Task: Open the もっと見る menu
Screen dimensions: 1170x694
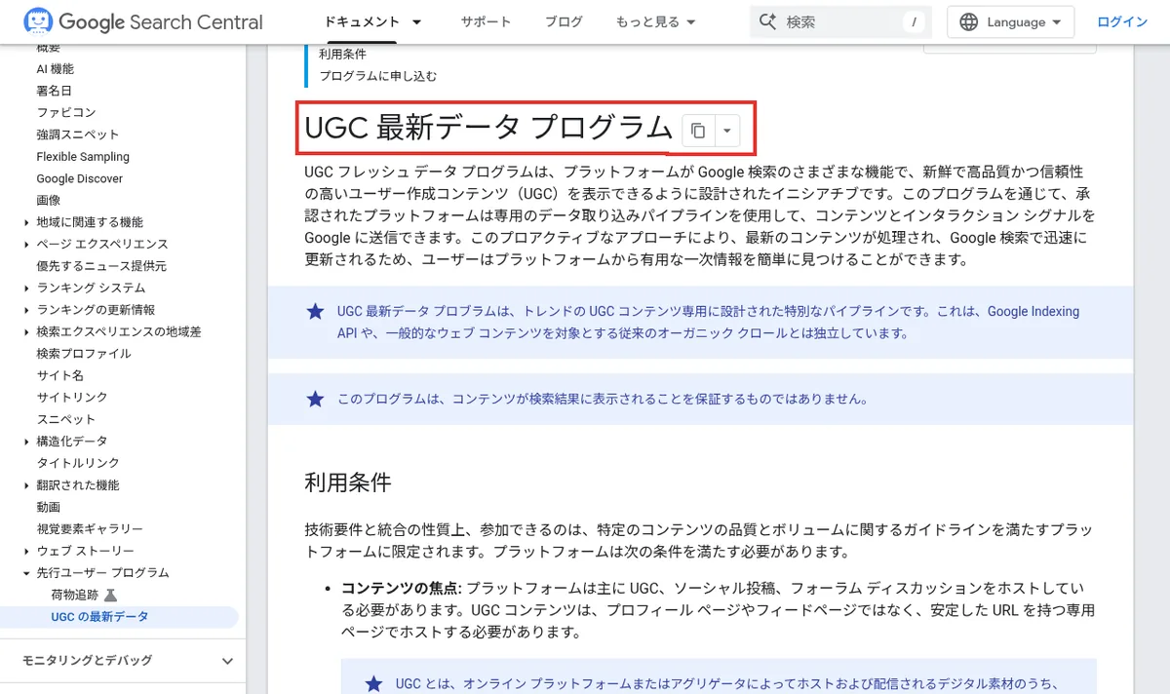Action: coord(655,21)
